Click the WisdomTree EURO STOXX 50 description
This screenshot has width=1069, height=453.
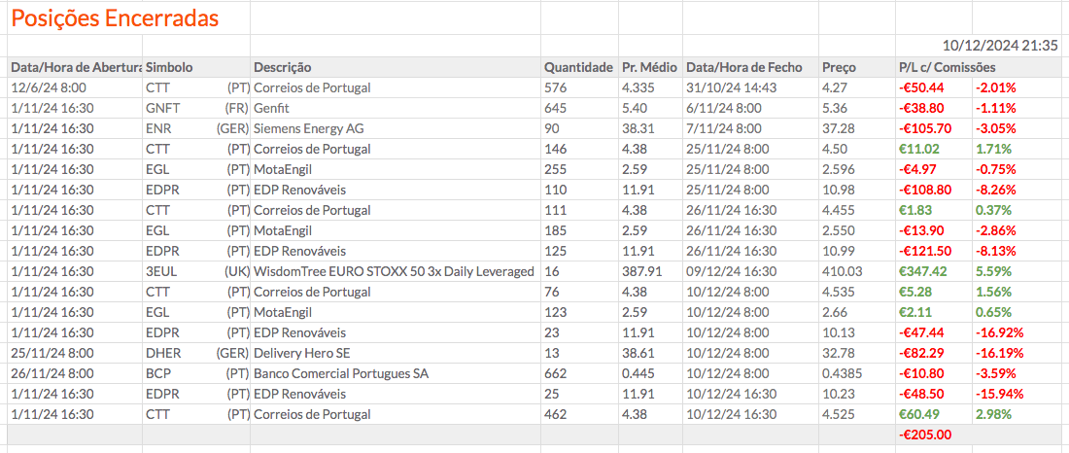click(394, 271)
